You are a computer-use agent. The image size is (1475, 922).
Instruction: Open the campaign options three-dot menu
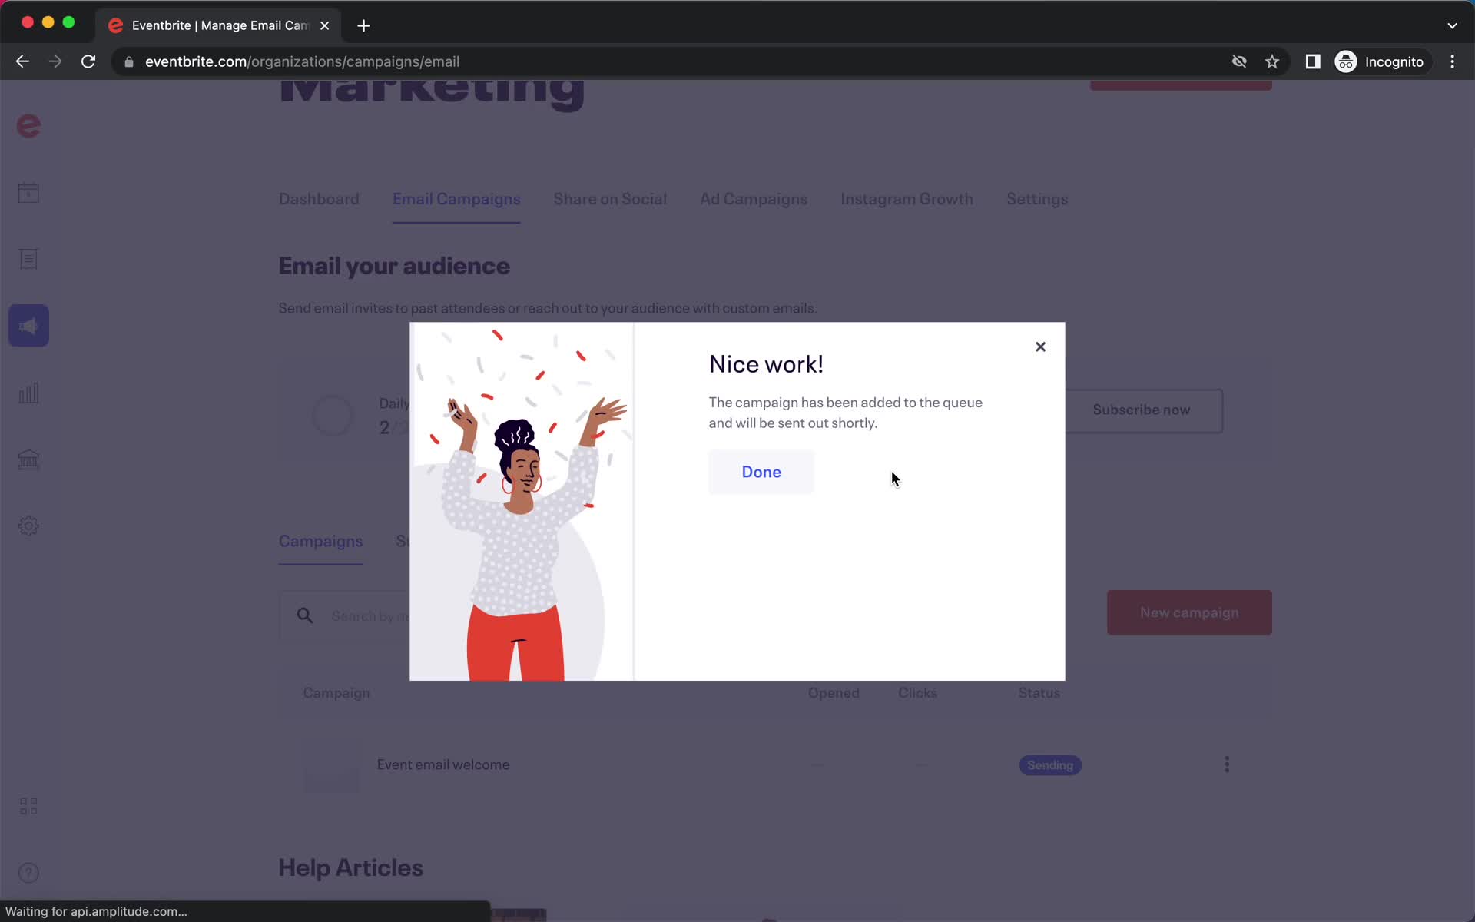click(1227, 764)
